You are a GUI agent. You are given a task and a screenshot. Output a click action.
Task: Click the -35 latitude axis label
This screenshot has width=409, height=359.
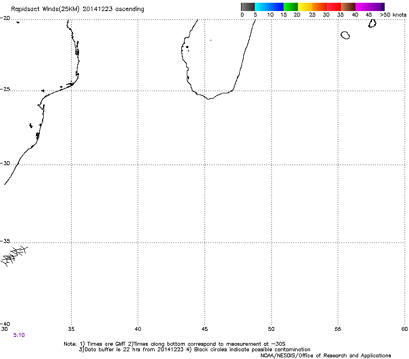5,241
